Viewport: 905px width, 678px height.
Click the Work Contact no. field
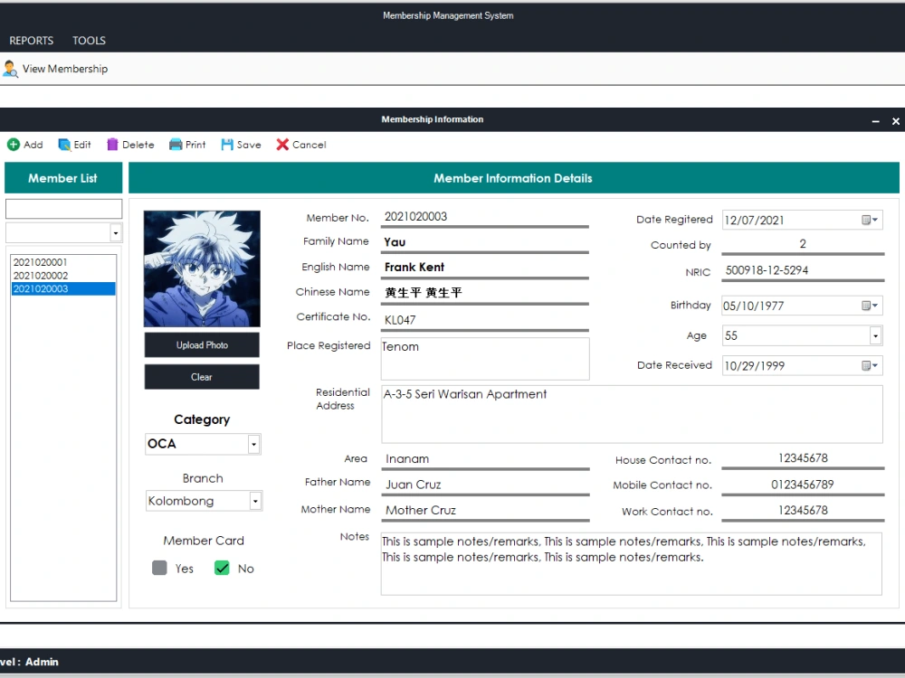[x=802, y=510]
